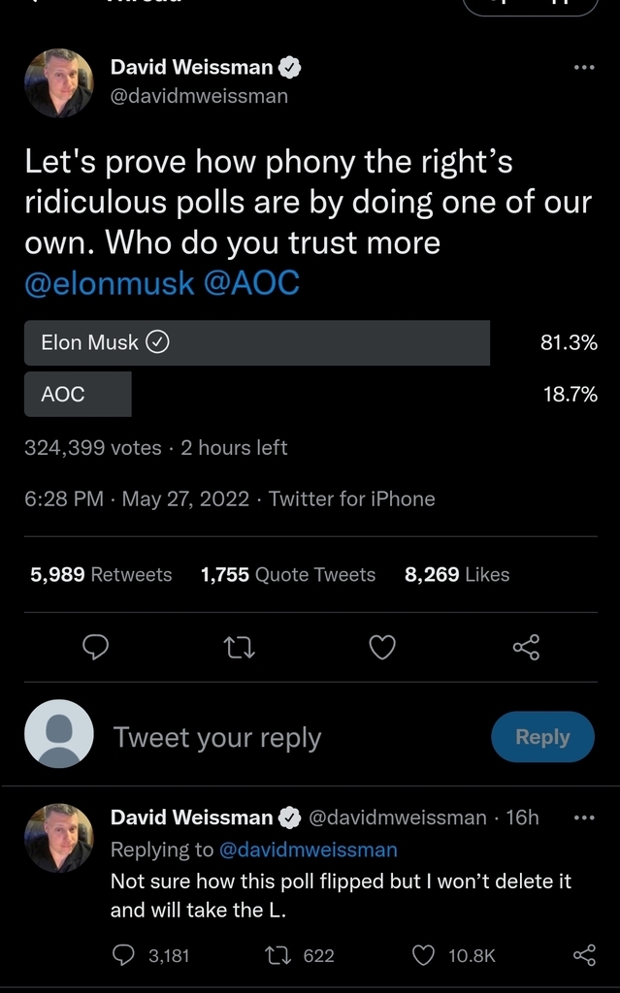Screen dimensions: 620x993
Task: Click the comment icon showing 3,181 replies
Action: (123, 955)
